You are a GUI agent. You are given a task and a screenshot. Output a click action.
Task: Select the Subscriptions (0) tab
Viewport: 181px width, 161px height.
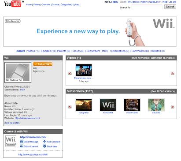click(120, 51)
